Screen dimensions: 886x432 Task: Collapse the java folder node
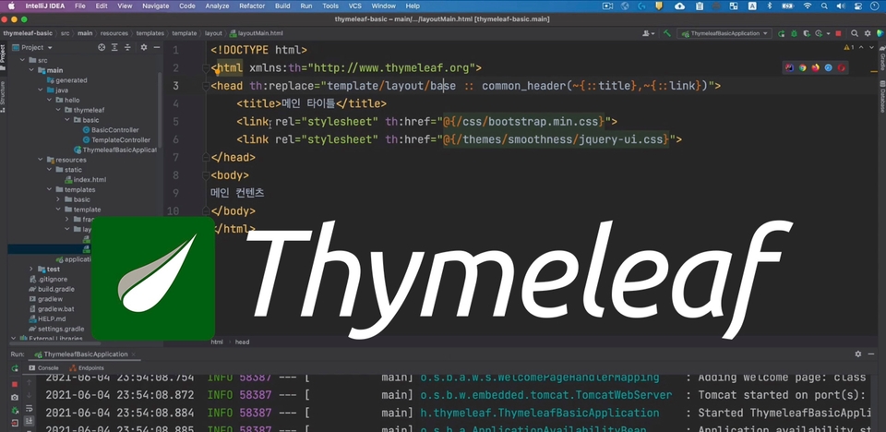[42, 90]
